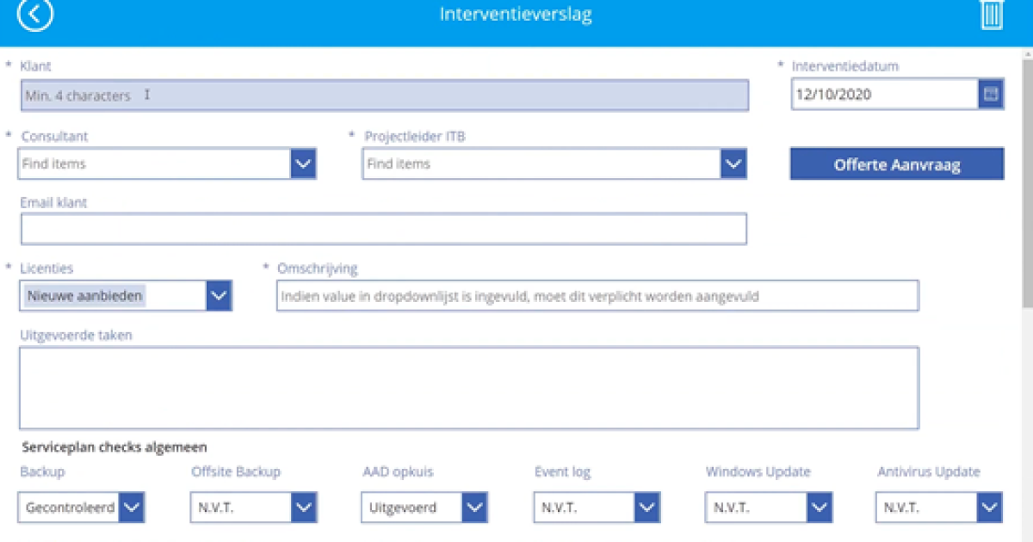
Task: Click the Omschrijving input field
Action: (x=597, y=296)
